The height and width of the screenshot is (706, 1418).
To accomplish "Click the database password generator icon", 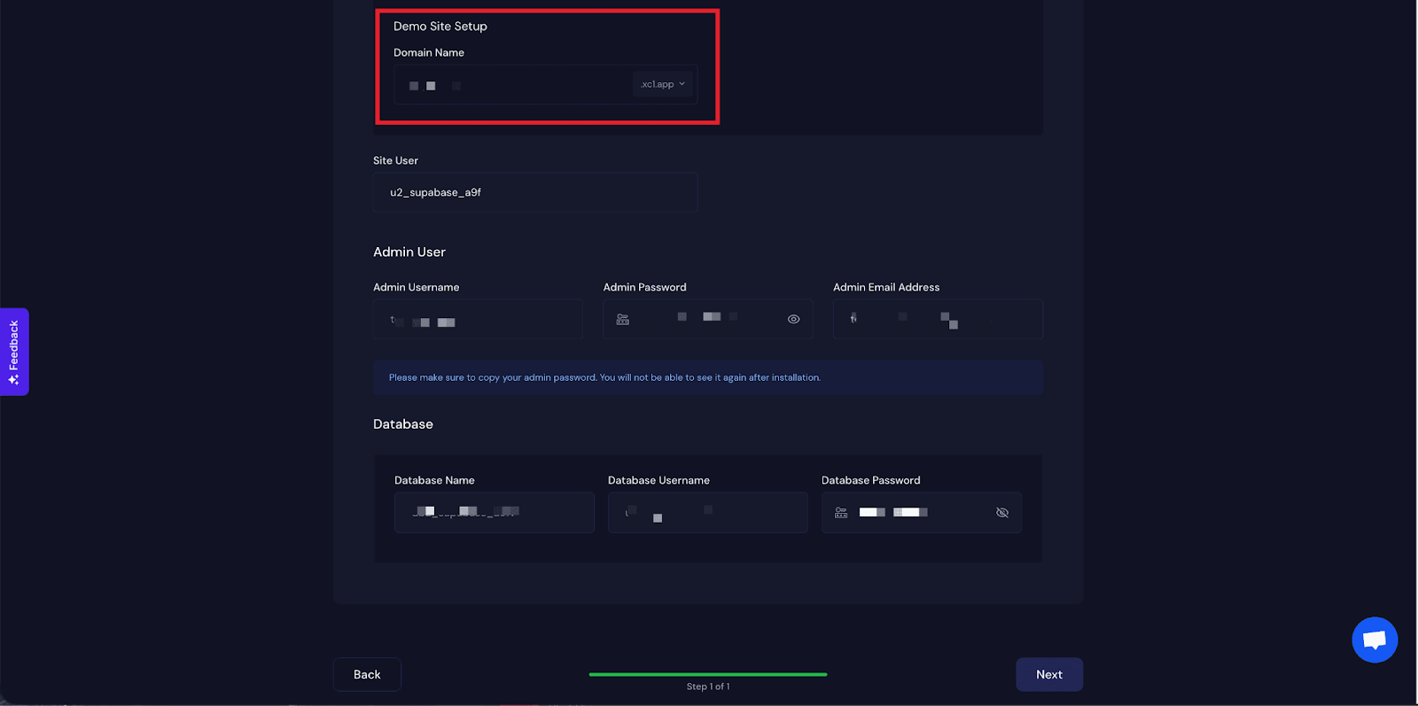I will [841, 513].
